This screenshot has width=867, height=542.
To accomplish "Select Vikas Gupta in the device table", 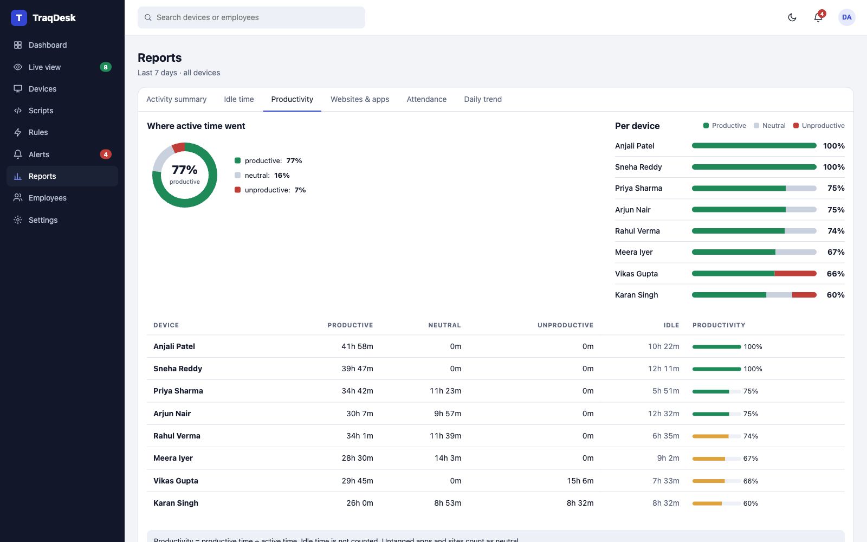I will click(x=176, y=481).
